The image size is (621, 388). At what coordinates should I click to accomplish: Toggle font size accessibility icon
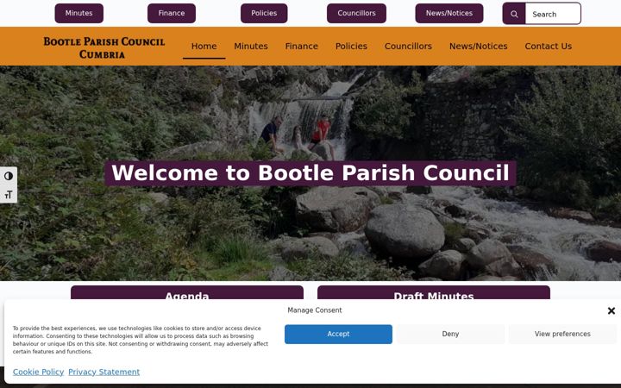(9, 194)
